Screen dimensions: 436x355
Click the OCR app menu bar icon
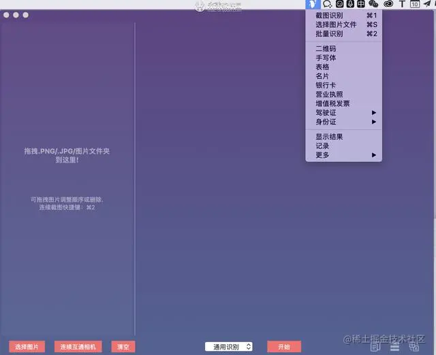click(x=313, y=4)
